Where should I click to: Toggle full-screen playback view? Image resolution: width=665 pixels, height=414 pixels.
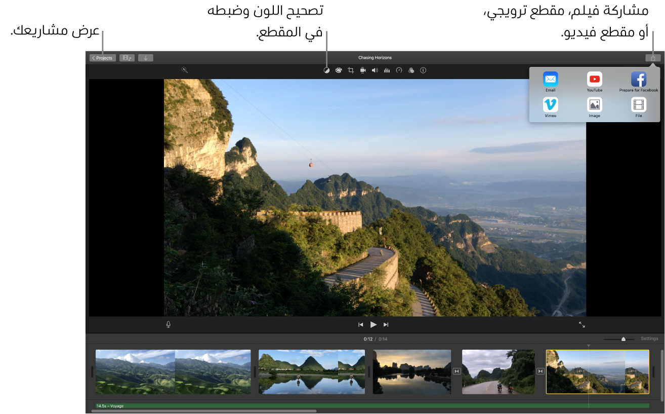click(x=581, y=324)
